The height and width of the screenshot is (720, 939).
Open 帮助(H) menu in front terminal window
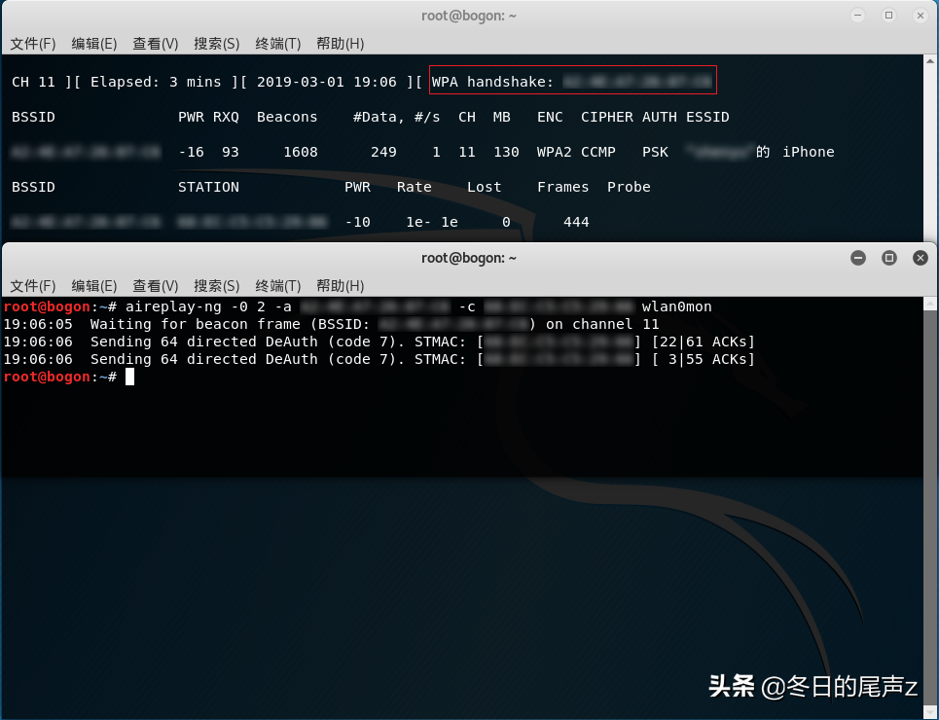pyautogui.click(x=340, y=286)
